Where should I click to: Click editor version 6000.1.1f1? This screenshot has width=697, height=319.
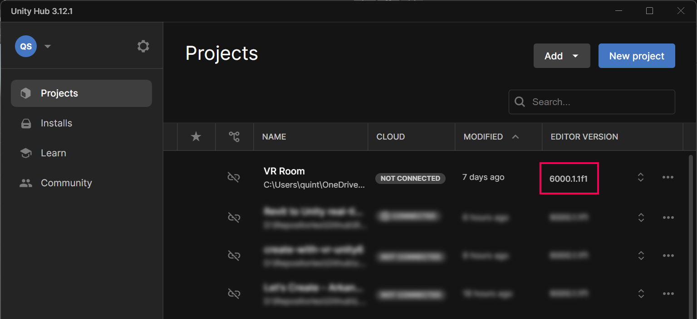(x=569, y=179)
